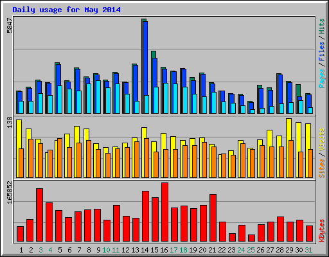Click day 9 label on x-axis
This screenshot has width=329, height=257.
point(98,250)
